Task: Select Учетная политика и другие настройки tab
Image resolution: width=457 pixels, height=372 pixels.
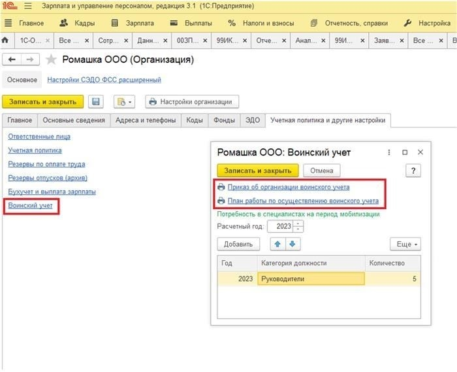Action: pos(328,120)
